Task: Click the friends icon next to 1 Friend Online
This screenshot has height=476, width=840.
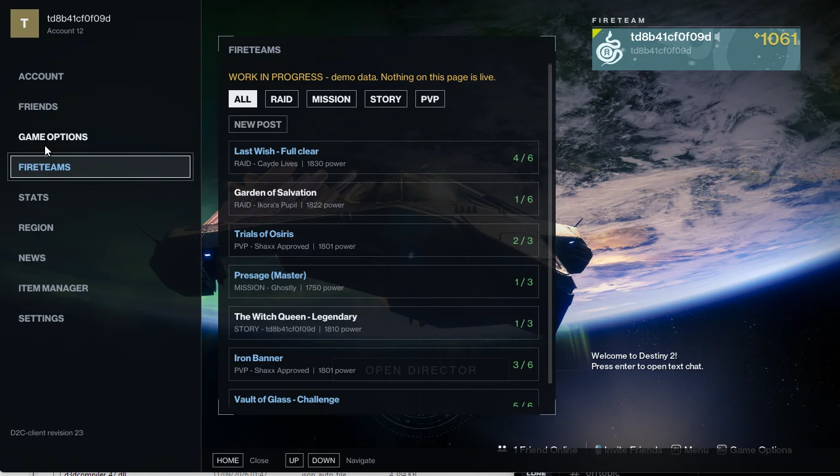Action: coord(502,449)
